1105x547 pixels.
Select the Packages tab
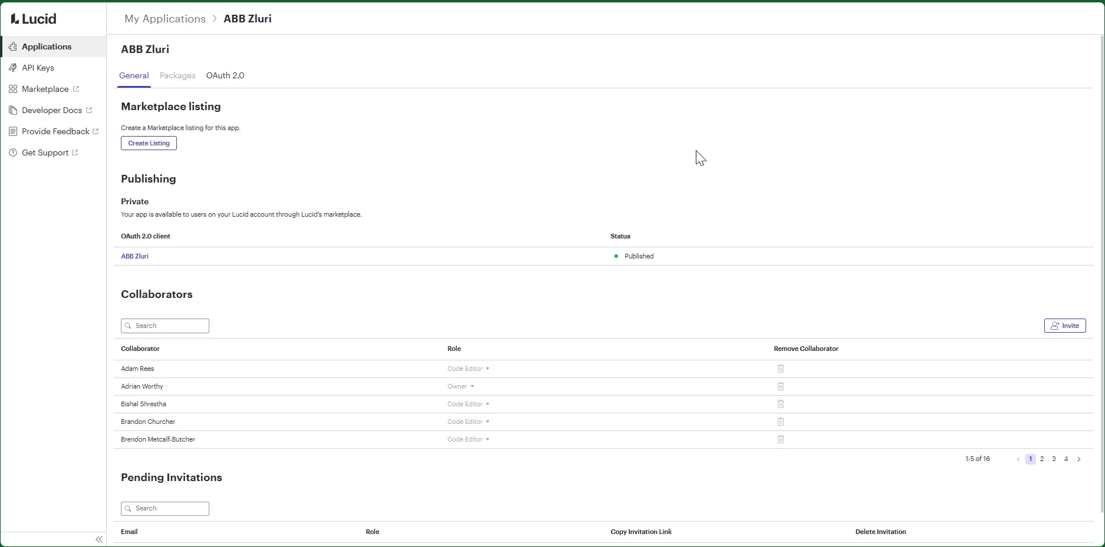(x=177, y=75)
